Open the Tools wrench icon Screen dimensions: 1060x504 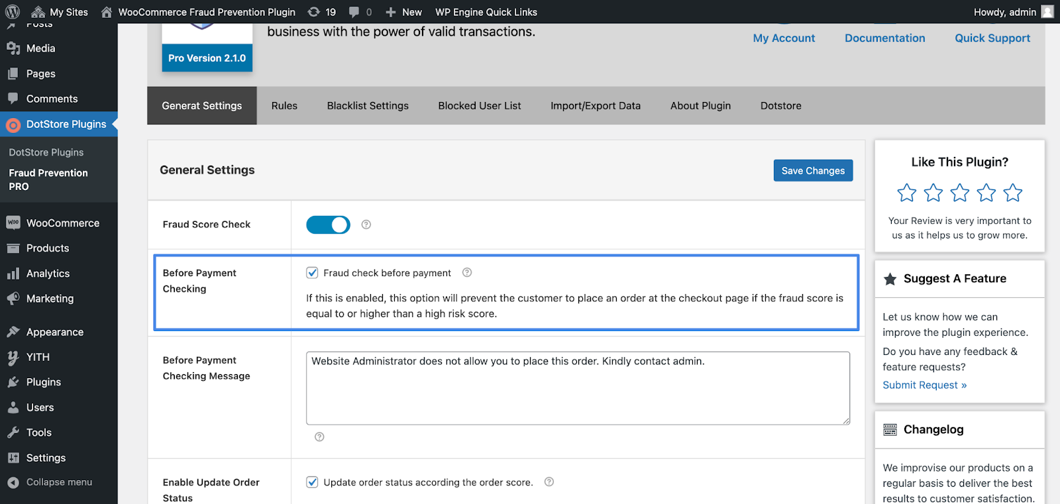click(x=13, y=432)
